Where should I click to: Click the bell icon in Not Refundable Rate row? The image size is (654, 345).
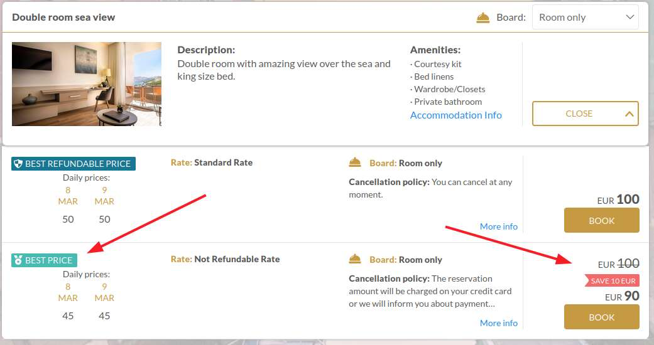point(355,259)
